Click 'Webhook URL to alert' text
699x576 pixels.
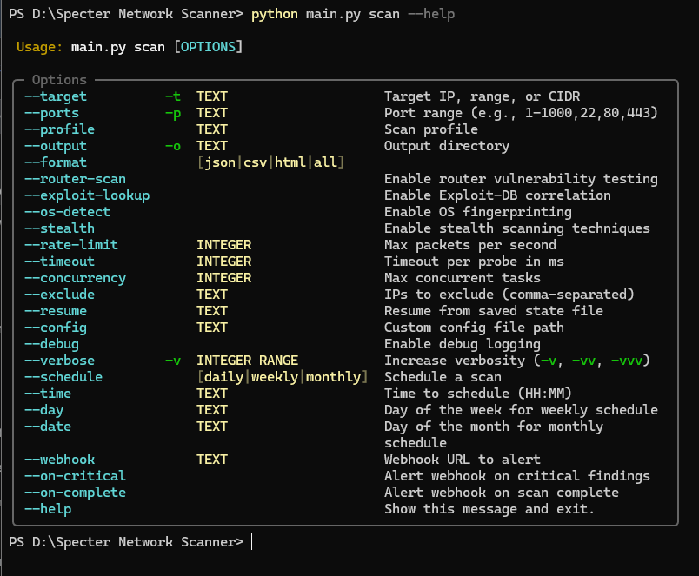pyautogui.click(x=463, y=460)
